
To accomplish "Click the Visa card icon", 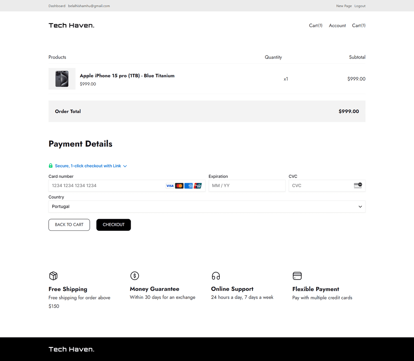I will click(x=170, y=186).
